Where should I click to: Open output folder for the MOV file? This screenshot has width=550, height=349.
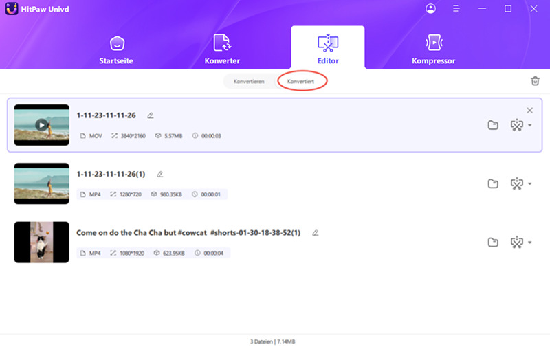493,125
